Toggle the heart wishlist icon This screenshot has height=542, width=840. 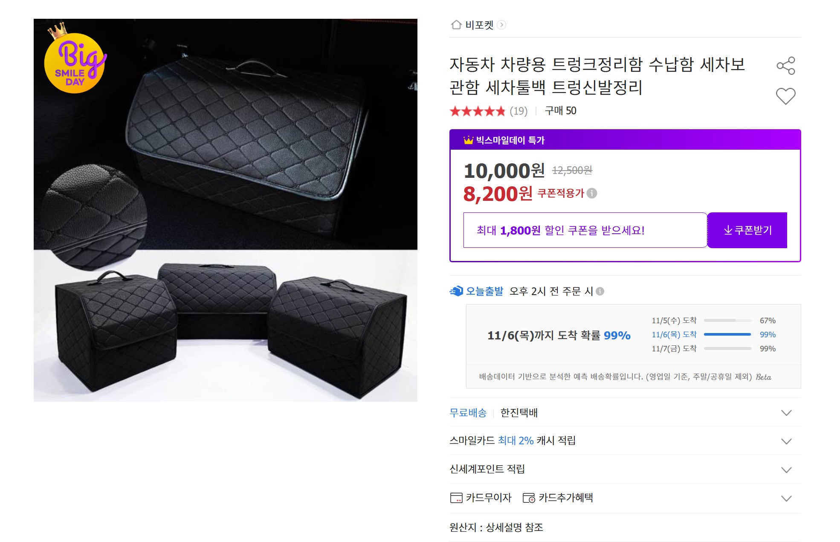[785, 96]
